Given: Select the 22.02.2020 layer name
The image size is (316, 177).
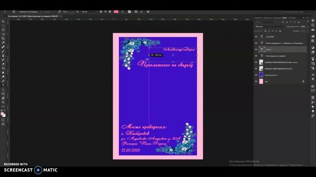Looking at the screenshot, I should 270,37.
